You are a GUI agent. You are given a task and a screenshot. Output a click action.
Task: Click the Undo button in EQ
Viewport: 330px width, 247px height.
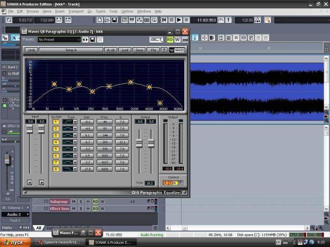tap(31, 50)
